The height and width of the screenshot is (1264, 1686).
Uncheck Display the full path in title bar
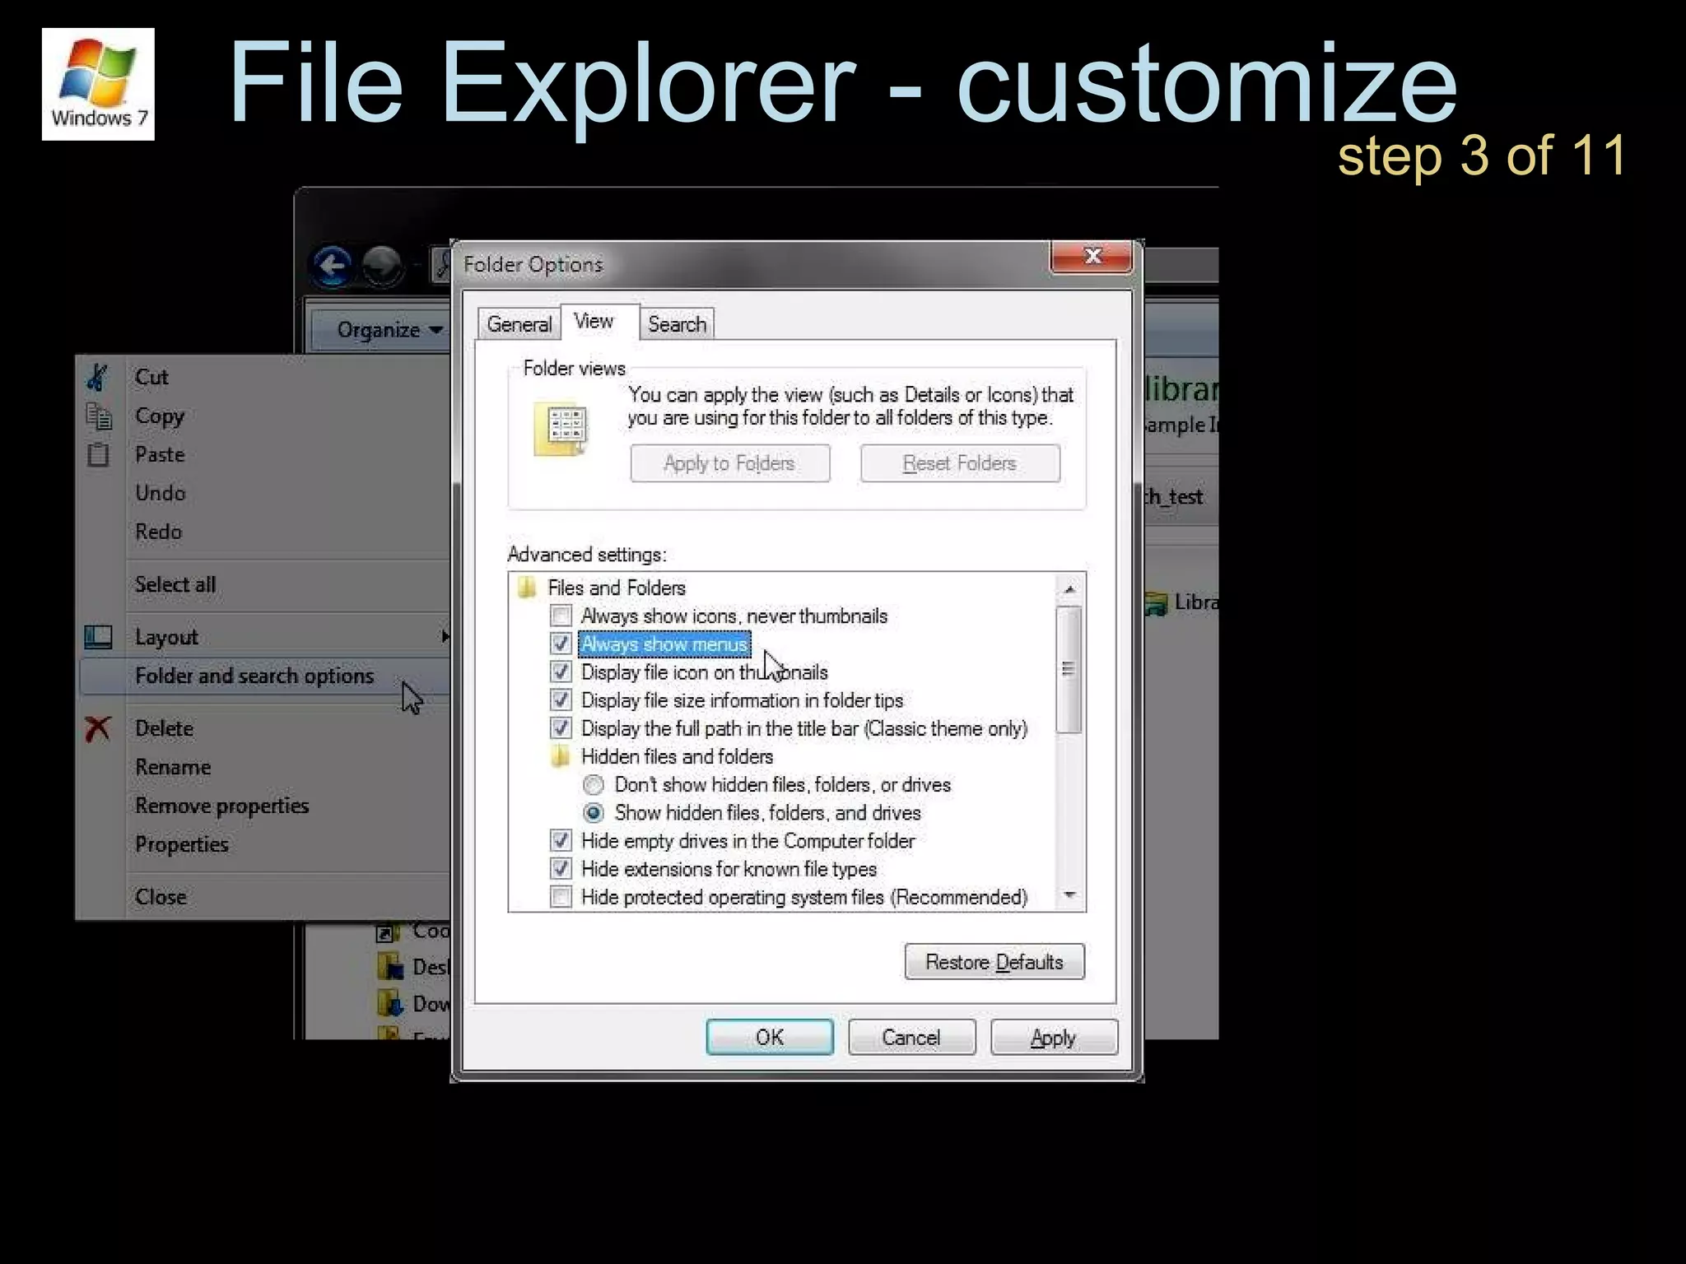(561, 728)
